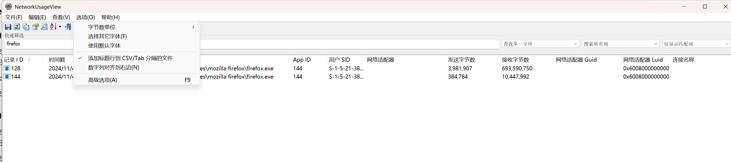
Task: Select received bytes value 10,447,992
Action: [515, 77]
